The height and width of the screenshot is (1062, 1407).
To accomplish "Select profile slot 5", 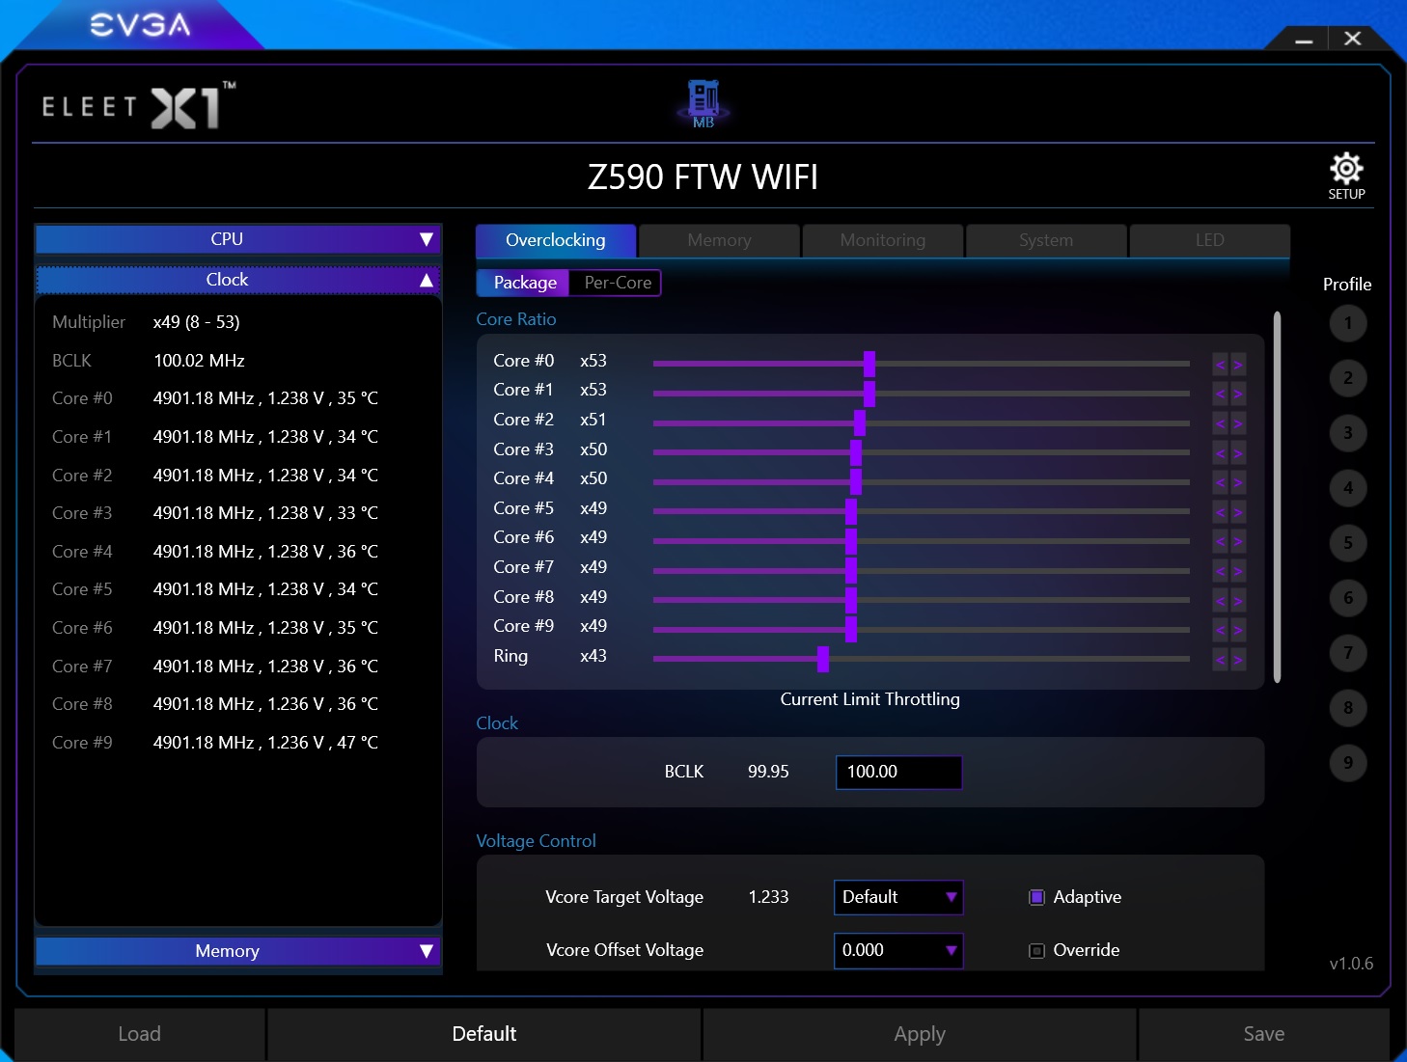I will 1348,543.
